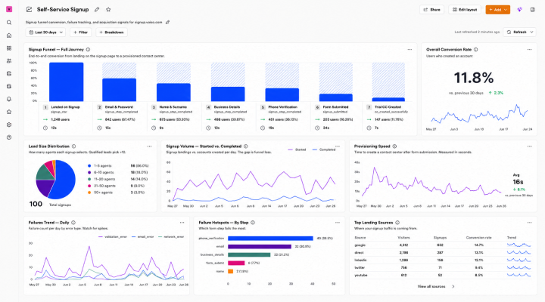The image size is (545, 302).
Task: Show info for Lead Size Distribution
Action: 73,146
